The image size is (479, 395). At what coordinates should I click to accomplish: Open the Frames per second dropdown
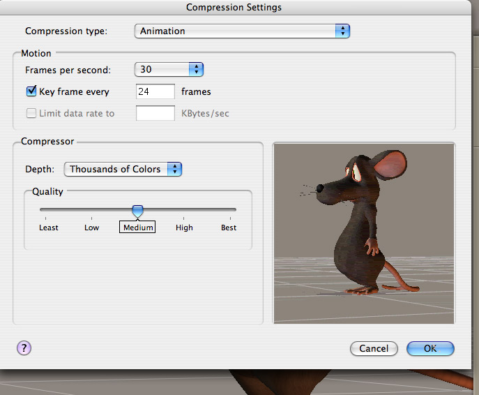pyautogui.click(x=168, y=69)
